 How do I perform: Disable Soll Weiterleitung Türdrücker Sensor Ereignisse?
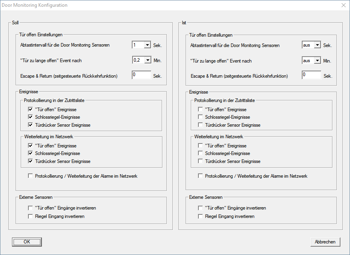pyautogui.click(x=31, y=161)
